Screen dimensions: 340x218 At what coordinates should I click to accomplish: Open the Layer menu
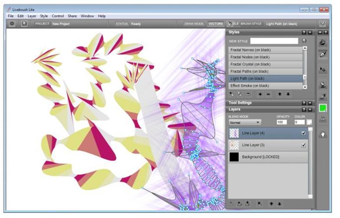(x=32, y=16)
